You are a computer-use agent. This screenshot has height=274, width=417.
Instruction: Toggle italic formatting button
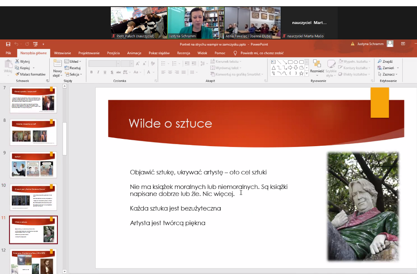point(98,72)
